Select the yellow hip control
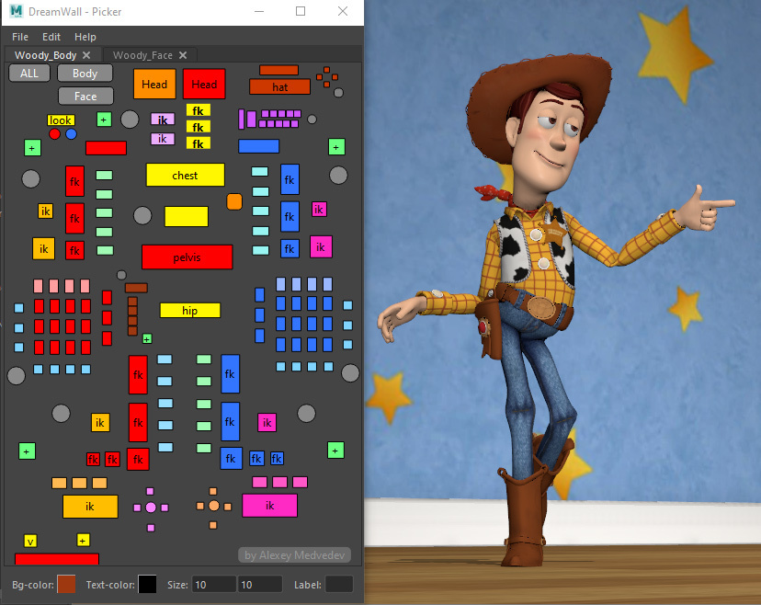Screen dimensions: 761x605 point(189,310)
